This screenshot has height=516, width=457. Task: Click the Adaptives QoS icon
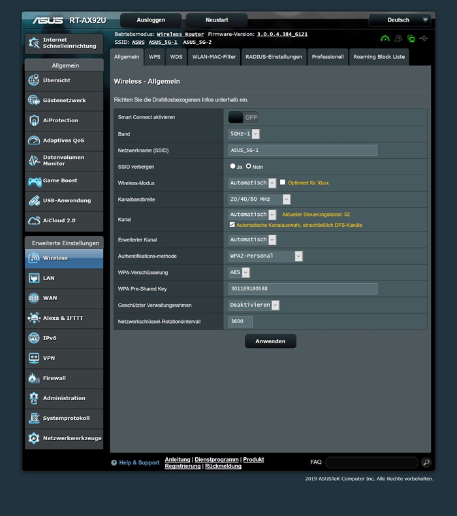click(x=34, y=140)
